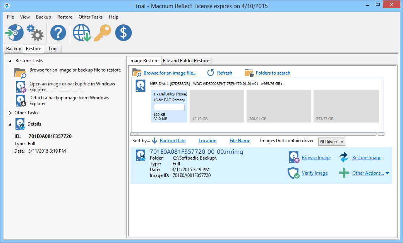The width and height of the screenshot is (403, 243).
Task: Click the horizontal scrollbar under disk layout
Action: (257, 134)
